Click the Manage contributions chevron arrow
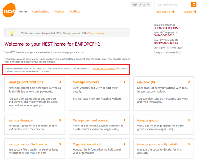 tap(60, 82)
